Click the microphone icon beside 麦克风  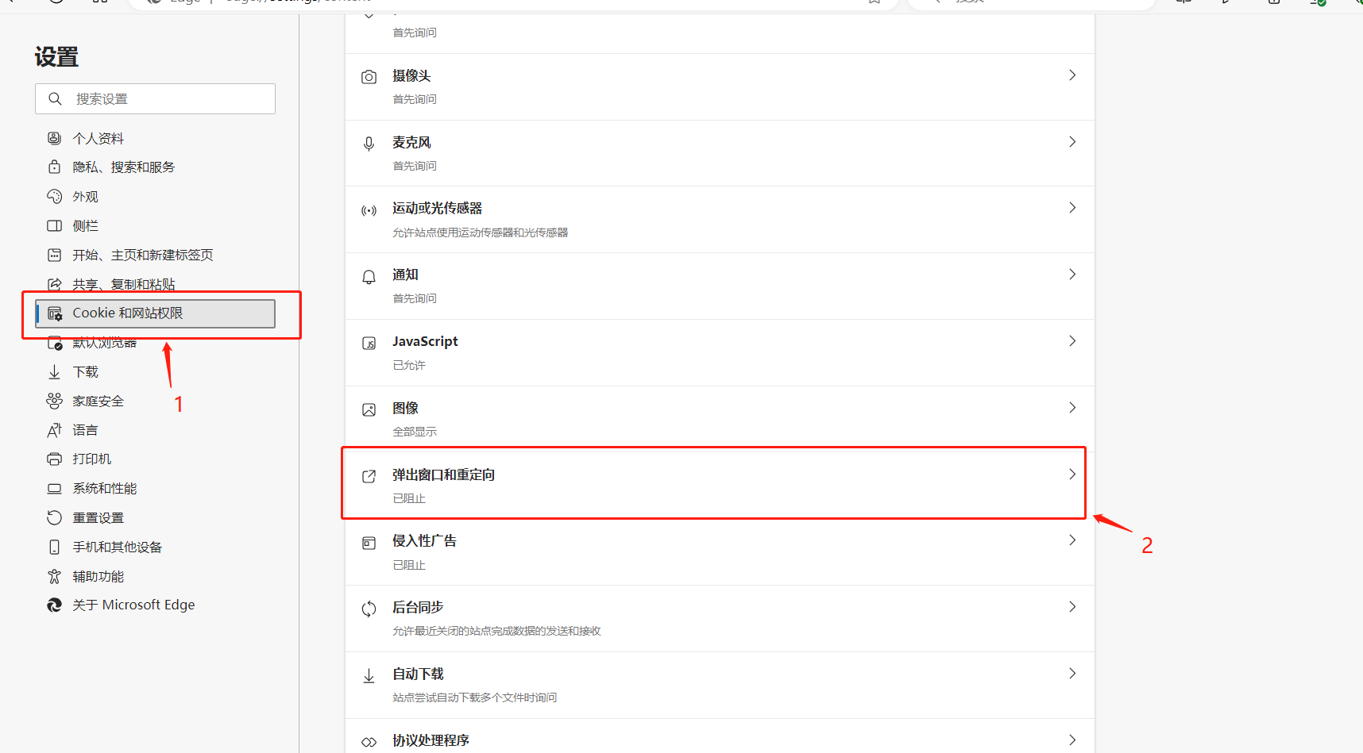(x=369, y=144)
